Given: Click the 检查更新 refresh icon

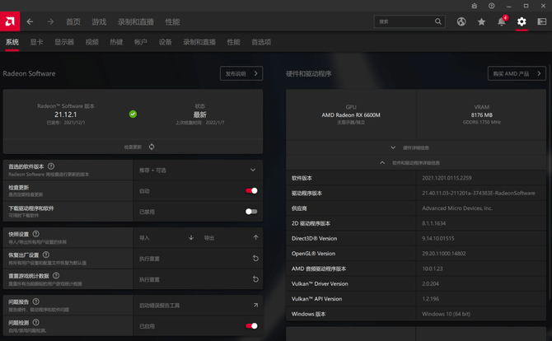Looking at the screenshot, I should 152,147.
